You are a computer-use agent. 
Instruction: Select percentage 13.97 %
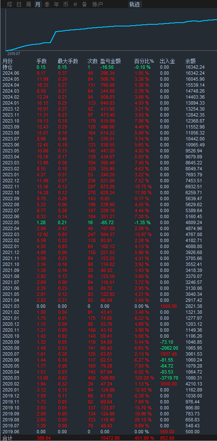click(x=143, y=234)
